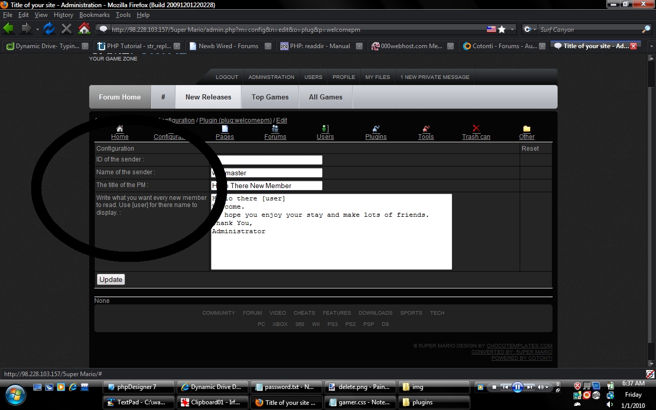Click the Plugins icon in admin navigation
The image size is (656, 410).
tap(376, 129)
